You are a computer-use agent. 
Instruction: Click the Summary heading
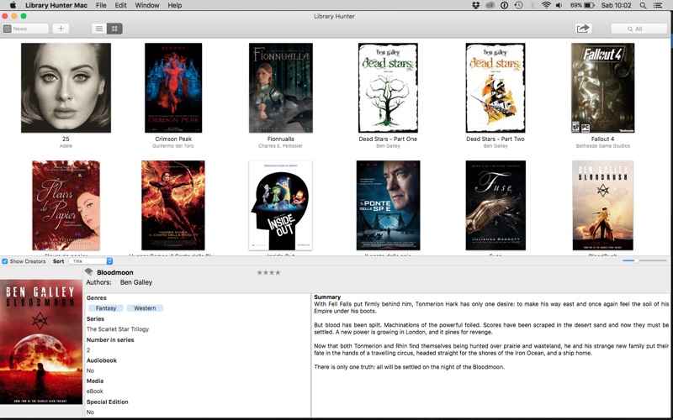[x=327, y=297]
